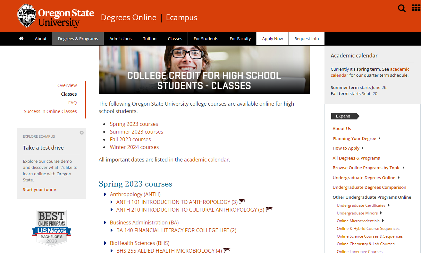The image size is (421, 253).
Task: Open Online Science Courses & Sequences link
Action: (x=370, y=236)
